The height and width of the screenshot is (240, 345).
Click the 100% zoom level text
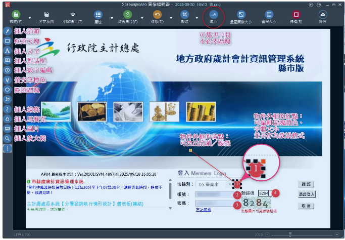259,234
